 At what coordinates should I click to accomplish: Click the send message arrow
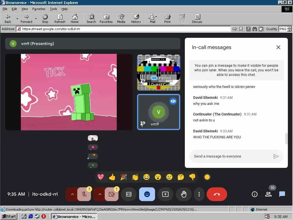(x=276, y=156)
